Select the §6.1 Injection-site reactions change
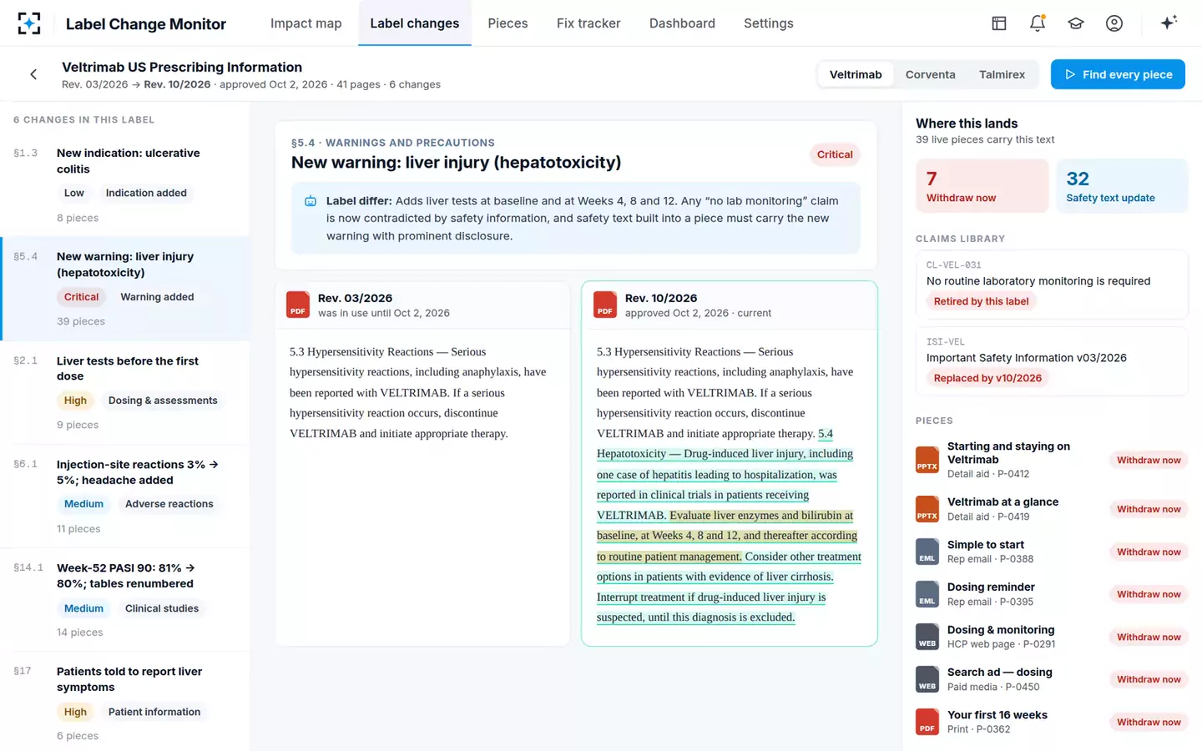Viewport: 1202px width, 751px height. pos(125,496)
